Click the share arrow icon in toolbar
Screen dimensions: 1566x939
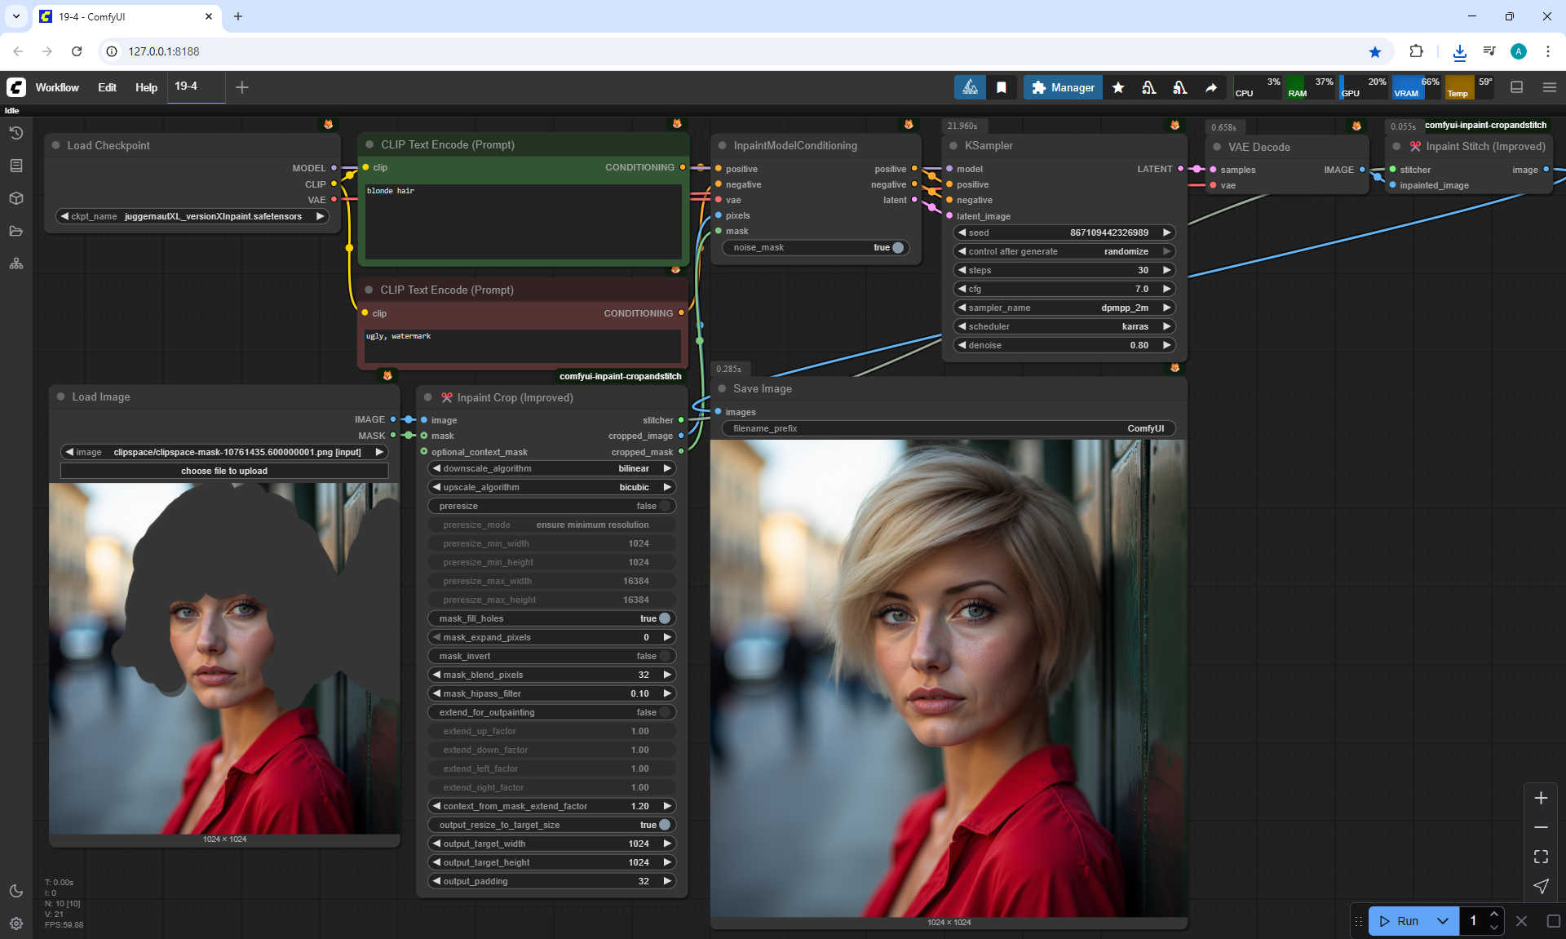(x=1211, y=87)
